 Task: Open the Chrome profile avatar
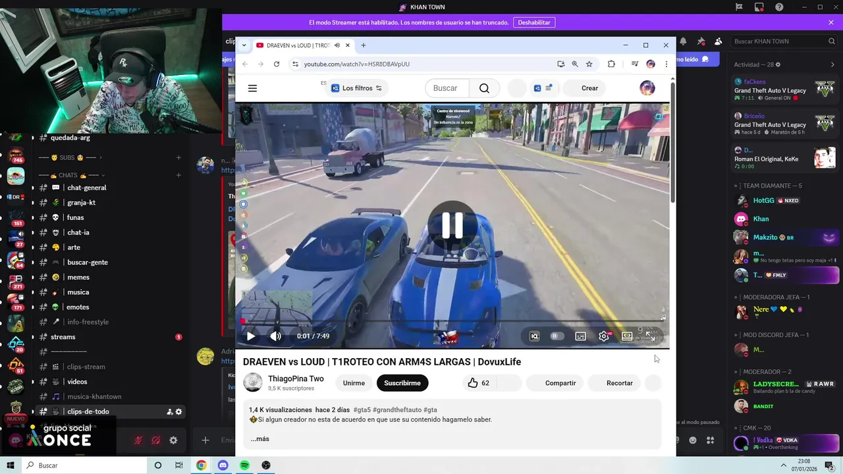651,64
